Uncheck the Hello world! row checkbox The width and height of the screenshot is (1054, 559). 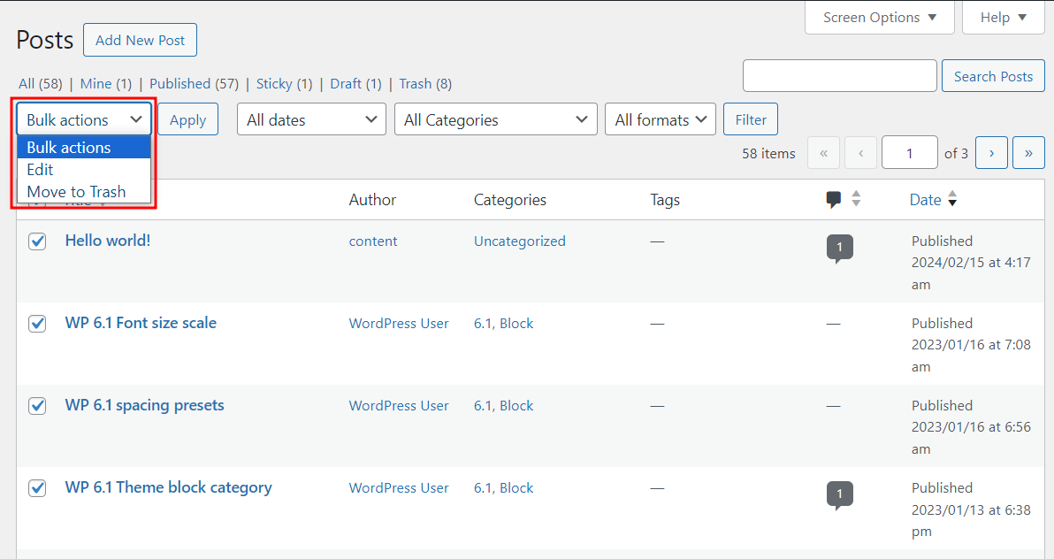pos(36,241)
